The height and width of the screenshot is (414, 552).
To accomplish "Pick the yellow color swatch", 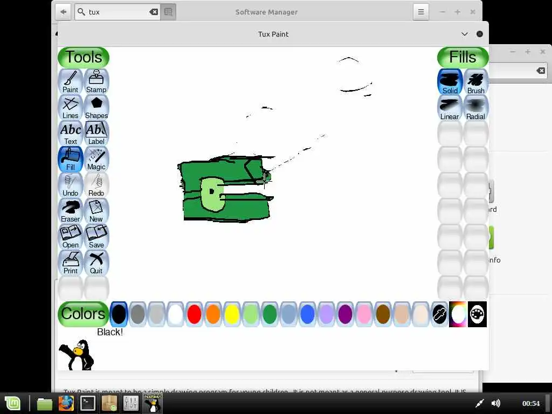I will 232,314.
